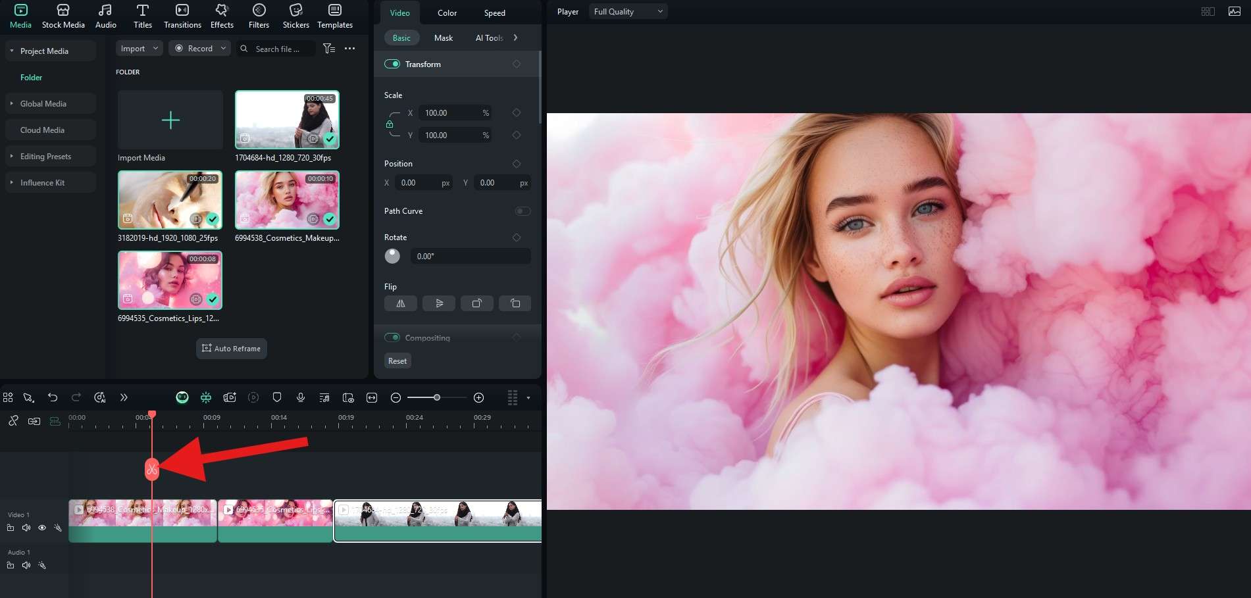The image size is (1251, 598).
Task: Toggle auto ripple link icon
Action: (34, 421)
